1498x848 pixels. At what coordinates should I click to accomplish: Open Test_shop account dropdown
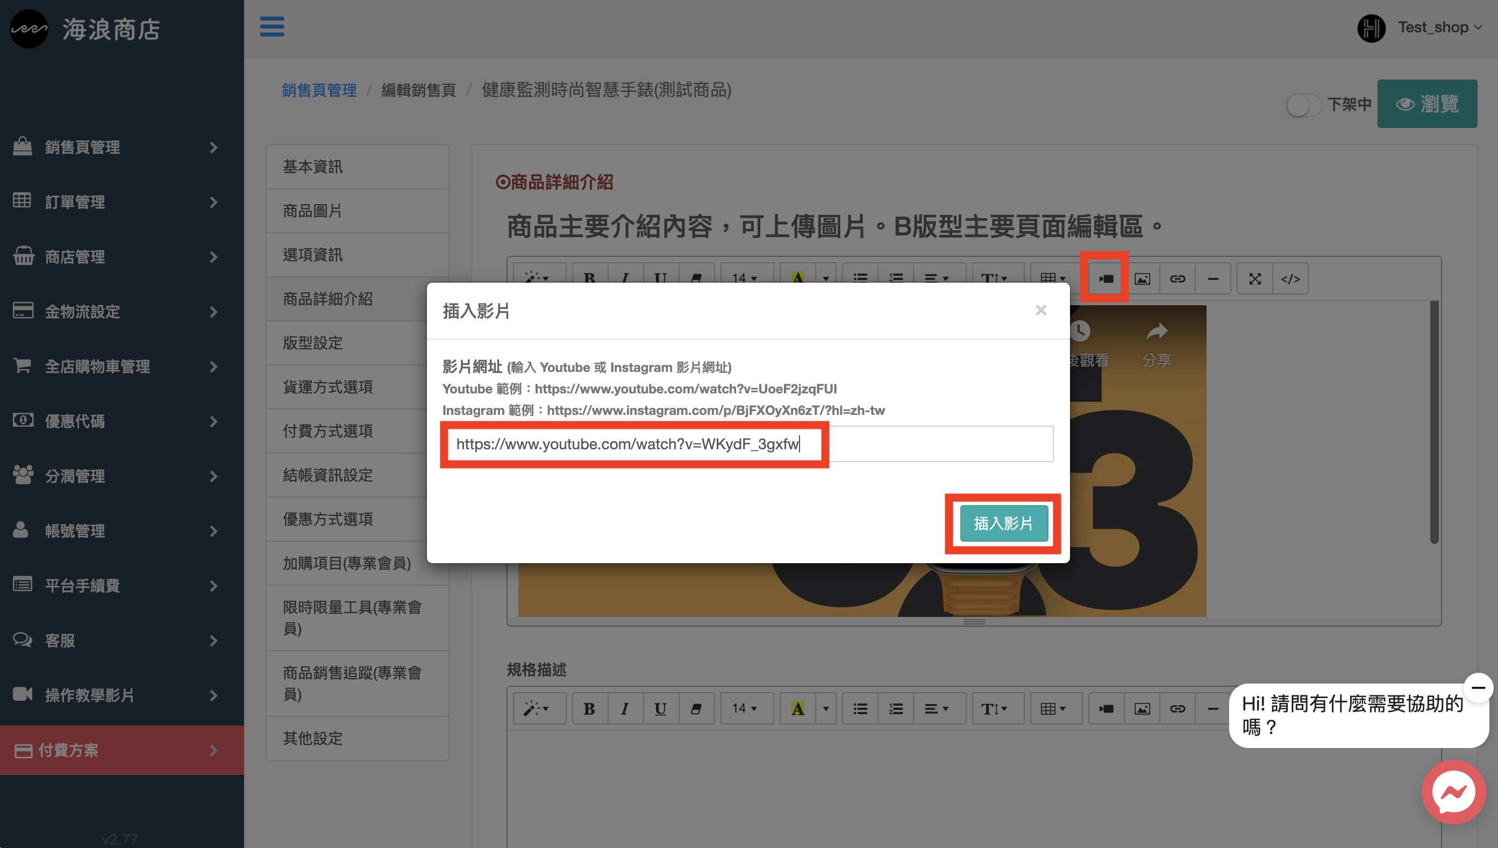tap(1440, 27)
